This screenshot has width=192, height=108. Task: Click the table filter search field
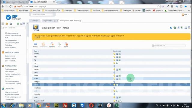point(169,46)
